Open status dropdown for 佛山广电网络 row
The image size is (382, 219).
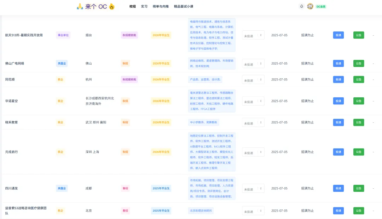(253, 63)
